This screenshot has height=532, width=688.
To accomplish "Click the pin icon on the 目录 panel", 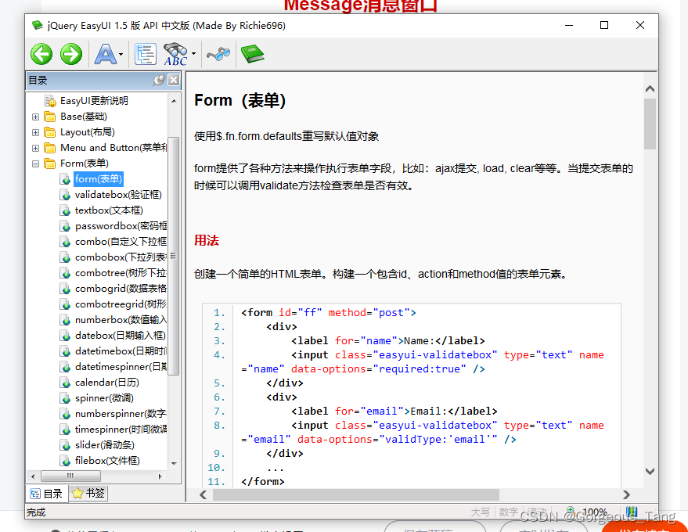I will (159, 79).
